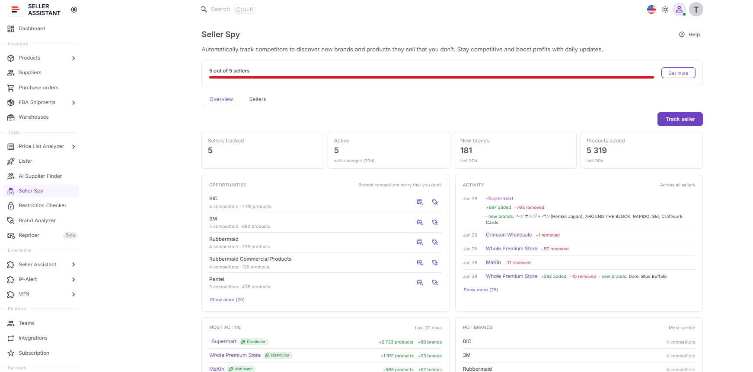Click the red sellers usage progress bar

(x=431, y=77)
